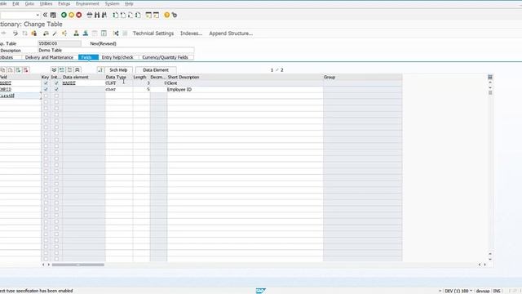The width and height of the screenshot is (522, 294).
Task: Check the Initial Values box in the third row
Action: 56,96
